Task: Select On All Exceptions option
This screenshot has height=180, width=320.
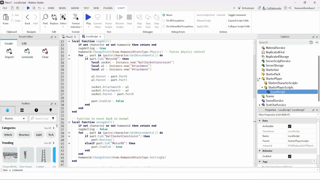Action: (x=164, y=21)
